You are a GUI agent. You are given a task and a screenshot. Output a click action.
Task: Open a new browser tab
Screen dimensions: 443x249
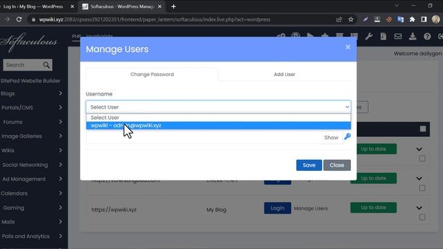[x=174, y=6]
